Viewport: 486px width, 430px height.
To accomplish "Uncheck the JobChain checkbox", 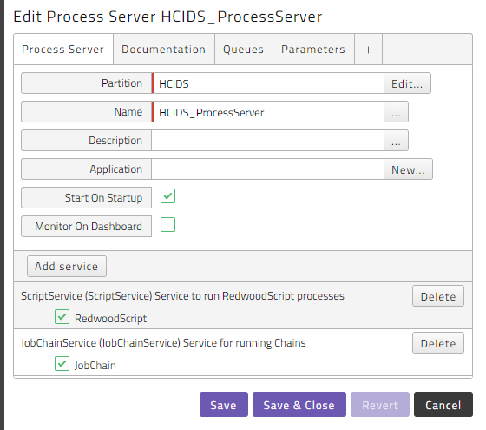I will tap(62, 364).
